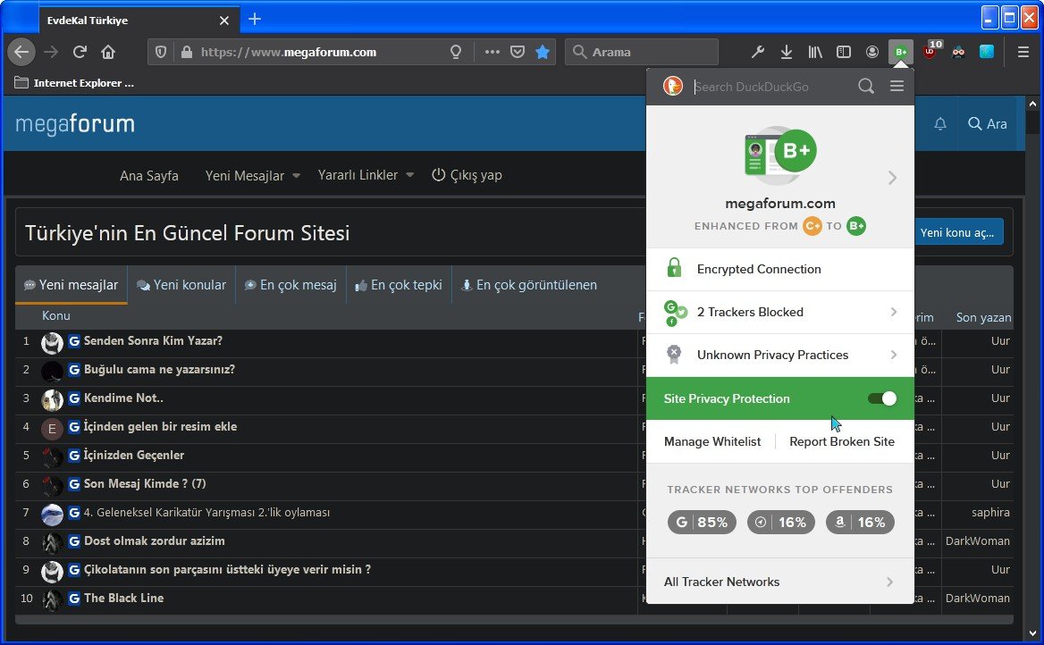Click the DuckDuckGo search magnifier icon
This screenshot has width=1044, height=645.
(x=866, y=86)
